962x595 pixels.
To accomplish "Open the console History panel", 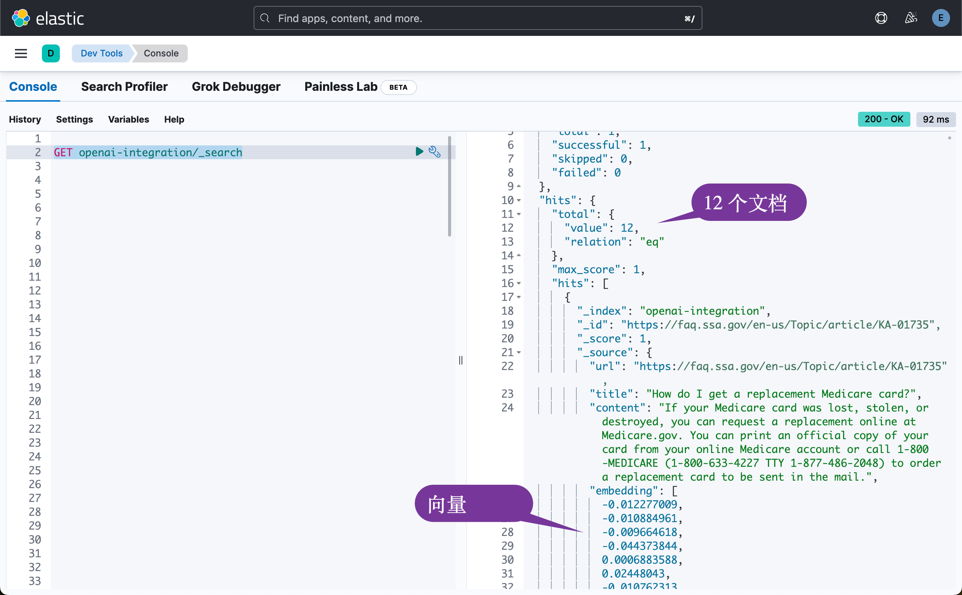I will tap(24, 119).
